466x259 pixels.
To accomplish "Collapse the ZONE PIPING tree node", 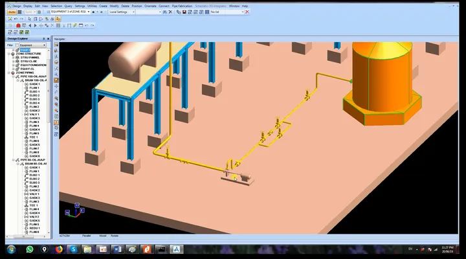I will pos(9,73).
